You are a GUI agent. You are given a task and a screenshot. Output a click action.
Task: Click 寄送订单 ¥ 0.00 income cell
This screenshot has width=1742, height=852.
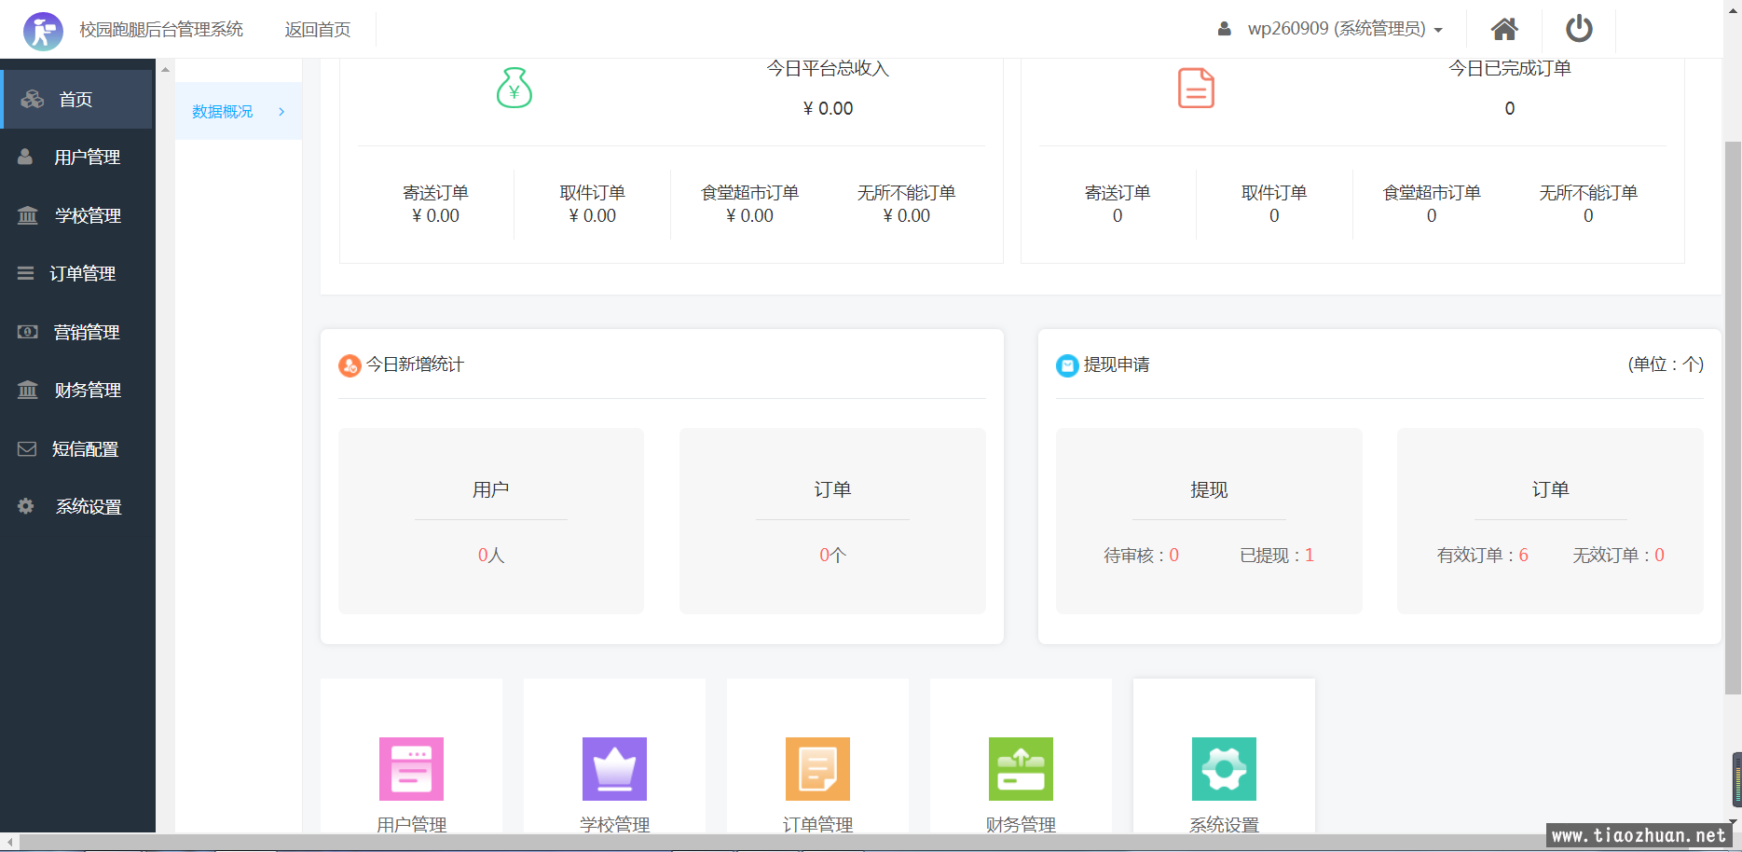pyautogui.click(x=436, y=204)
